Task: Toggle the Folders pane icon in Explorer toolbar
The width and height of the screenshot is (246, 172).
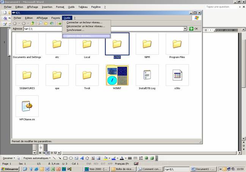Action: pos(46,24)
